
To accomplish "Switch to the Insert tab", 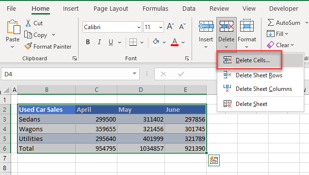I will [x=71, y=8].
